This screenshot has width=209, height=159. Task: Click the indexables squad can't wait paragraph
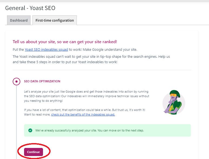pos(92,59)
